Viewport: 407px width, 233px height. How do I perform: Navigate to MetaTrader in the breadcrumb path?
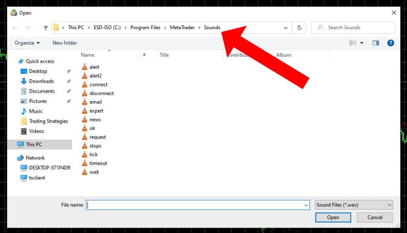tap(182, 28)
